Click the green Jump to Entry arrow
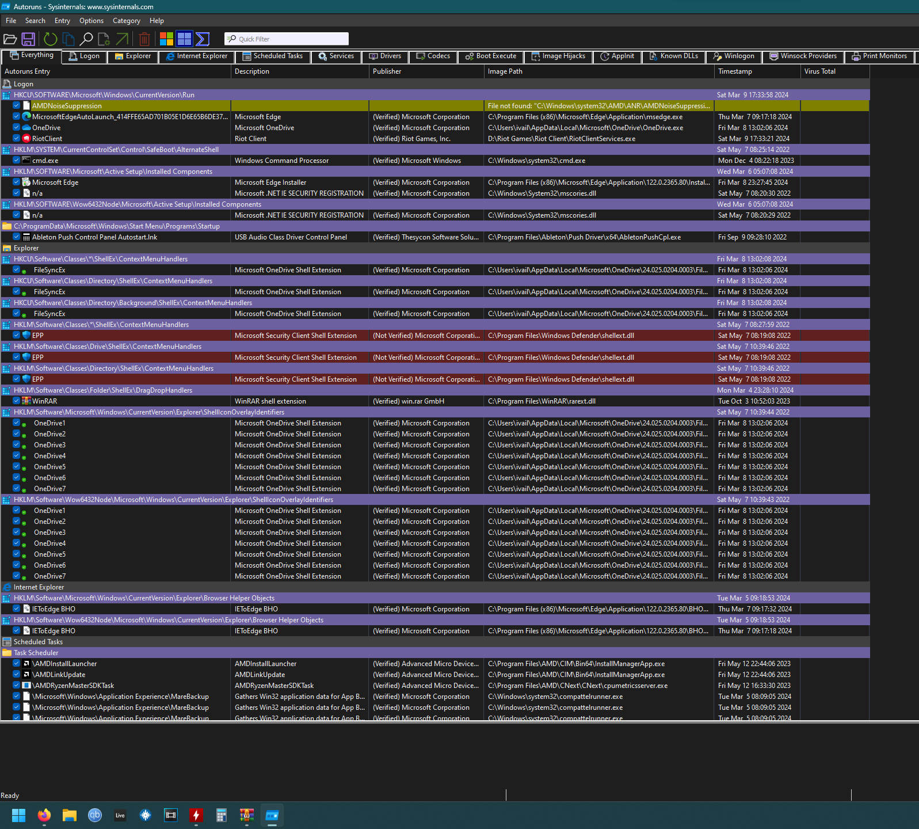This screenshot has width=919, height=829. [122, 39]
